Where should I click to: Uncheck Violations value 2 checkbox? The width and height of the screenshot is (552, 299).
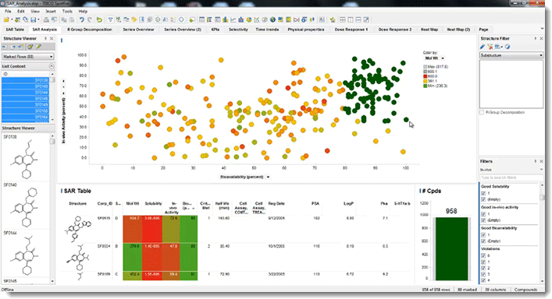click(483, 268)
